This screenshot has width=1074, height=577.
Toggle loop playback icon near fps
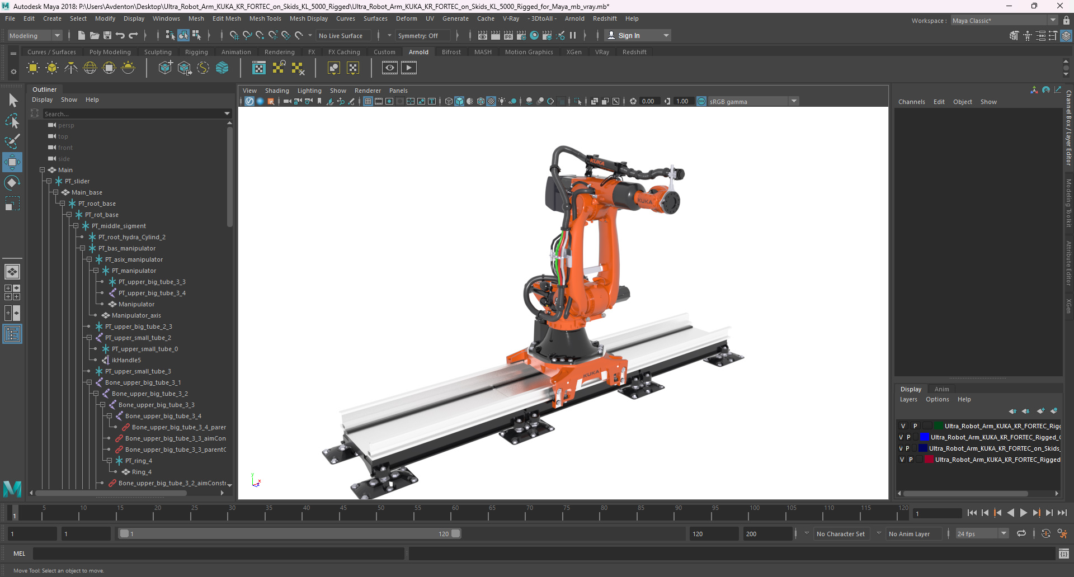(1021, 533)
